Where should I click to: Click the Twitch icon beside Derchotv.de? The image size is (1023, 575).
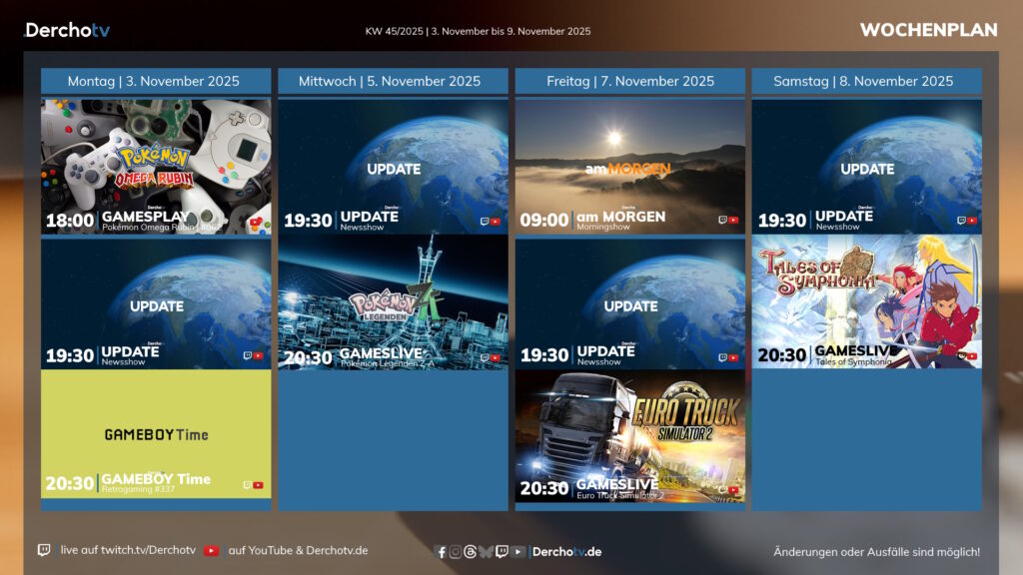click(502, 552)
